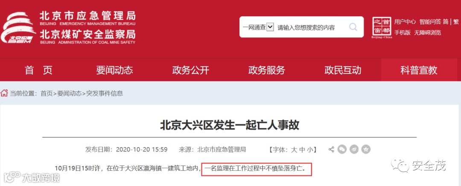Select the 要闻动态 navigation tab
This screenshot has height=186, width=461.
[x=114, y=70]
